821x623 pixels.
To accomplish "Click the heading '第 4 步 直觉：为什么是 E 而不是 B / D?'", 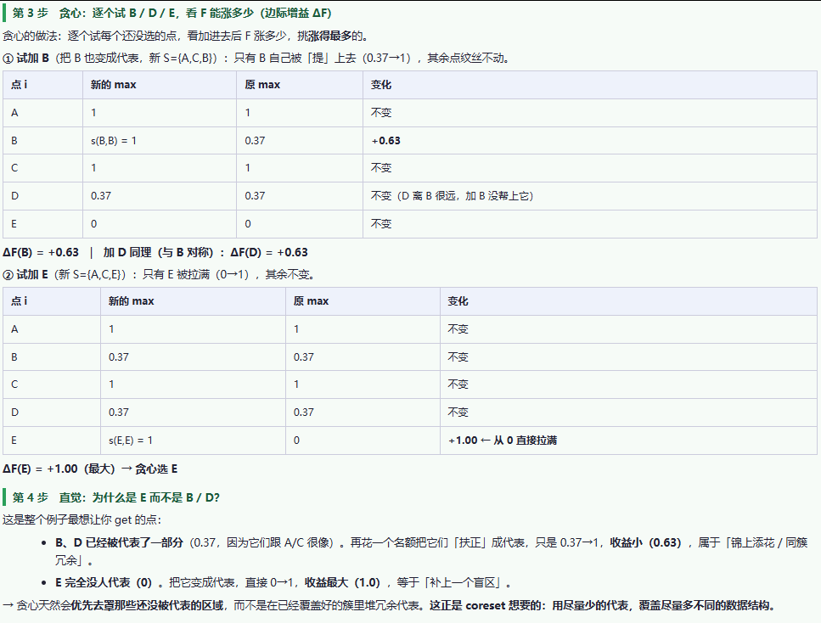I will 115,497.
